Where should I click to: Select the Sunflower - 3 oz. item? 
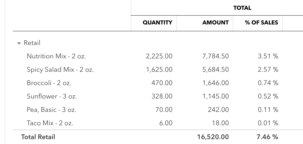[52, 96]
